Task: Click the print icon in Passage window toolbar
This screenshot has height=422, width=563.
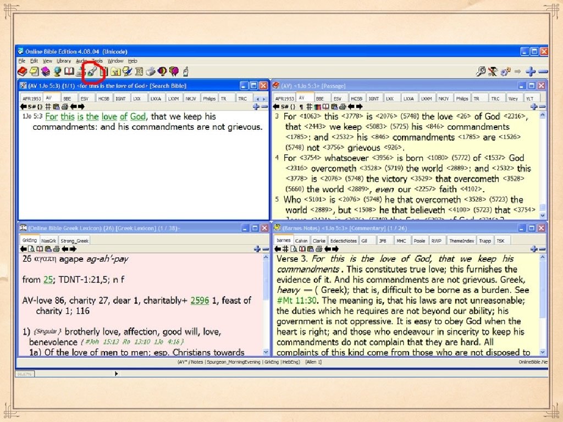Action: pyautogui.click(x=343, y=107)
